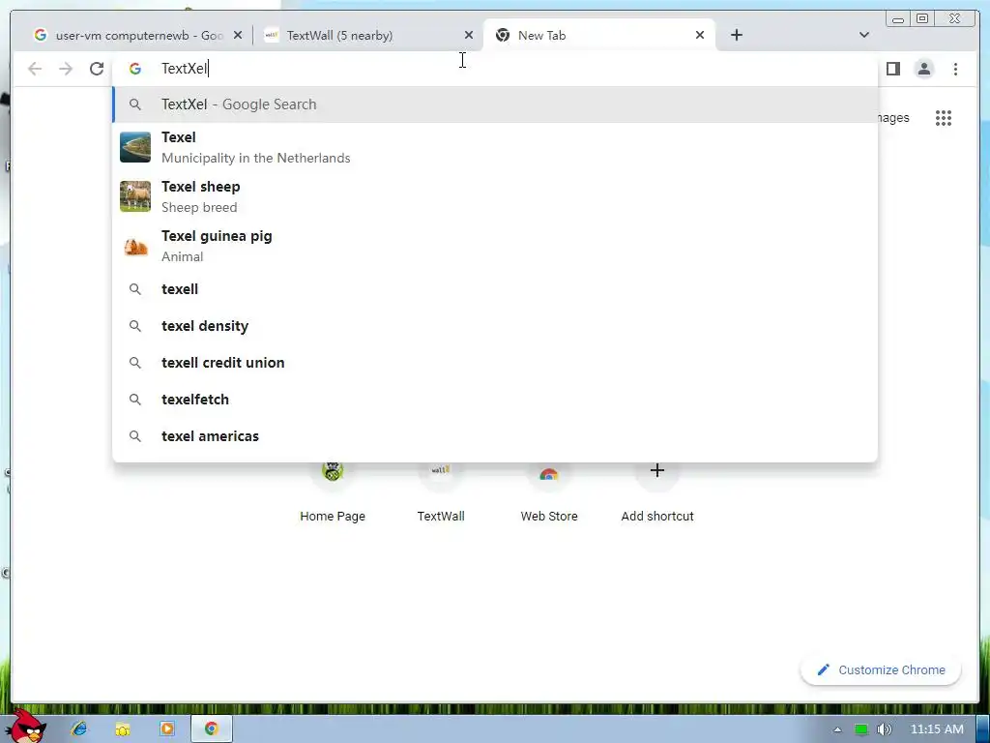Select the New Tab tab
Image resolution: width=990 pixels, height=743 pixels.
coord(598,36)
